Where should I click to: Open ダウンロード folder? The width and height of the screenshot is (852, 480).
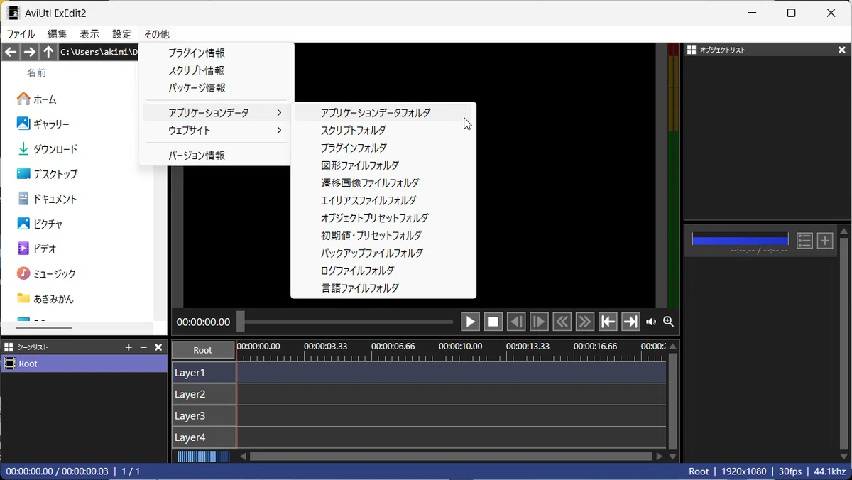coord(47,149)
